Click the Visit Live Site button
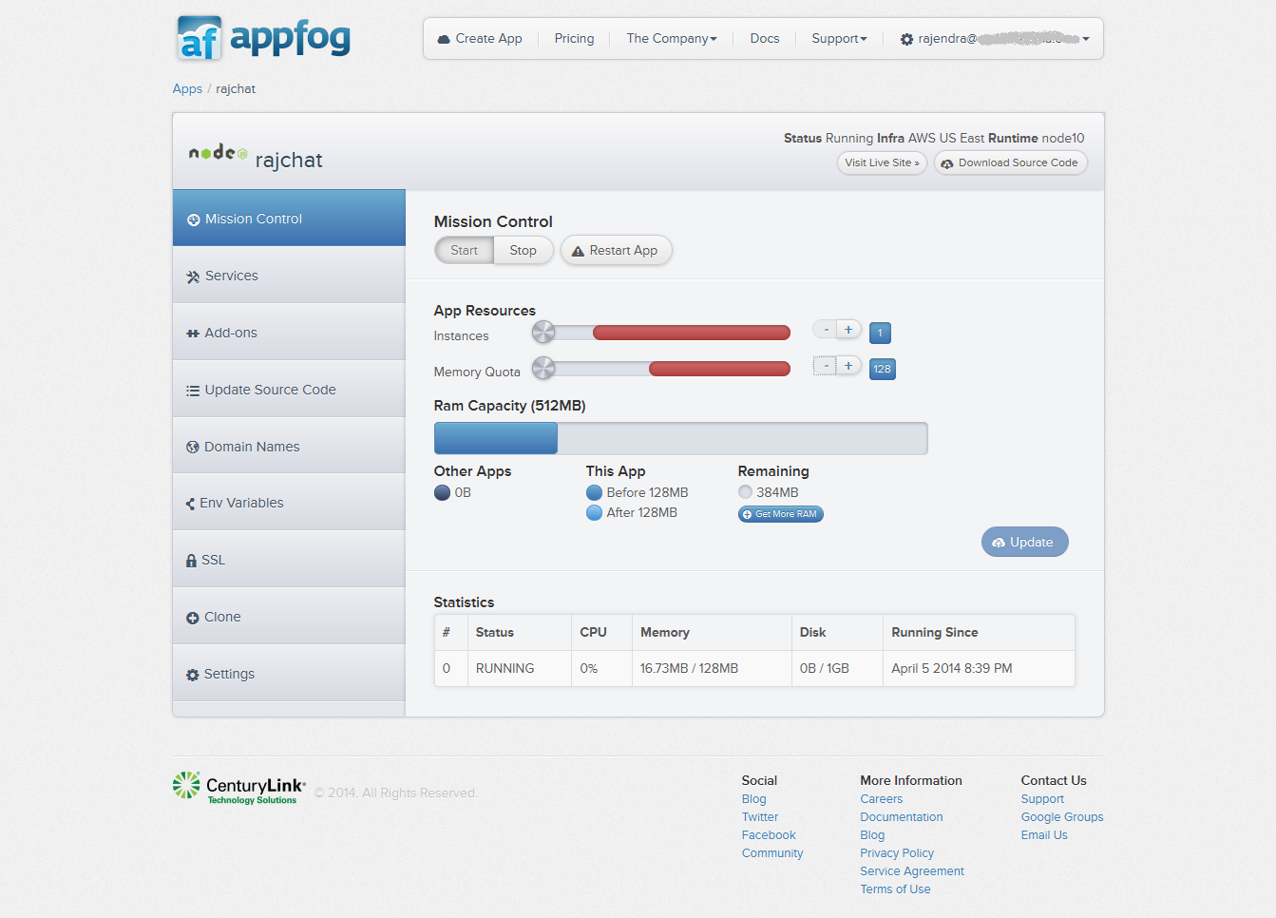 click(882, 163)
